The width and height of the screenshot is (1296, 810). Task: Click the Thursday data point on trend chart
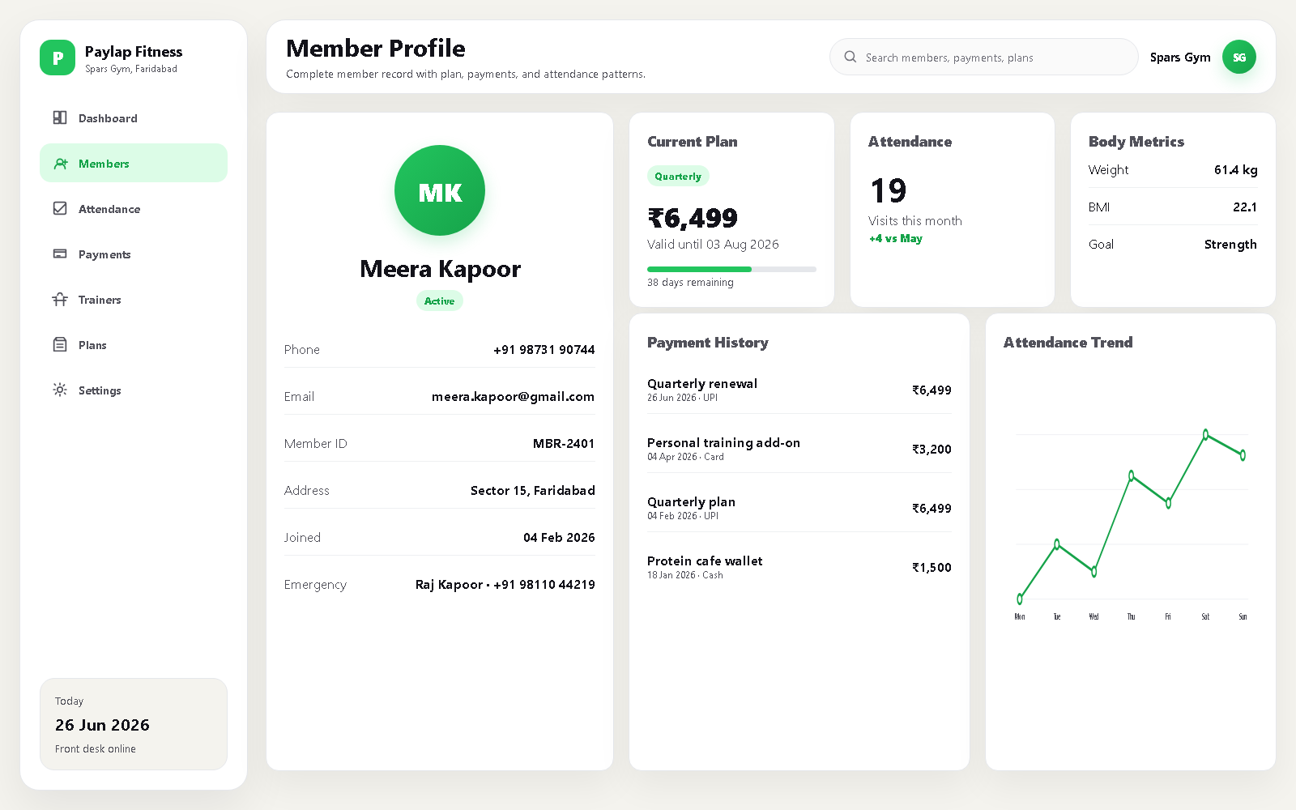[x=1132, y=476]
